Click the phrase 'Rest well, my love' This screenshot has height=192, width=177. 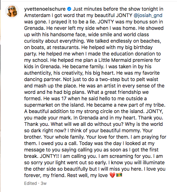pyautogui.click(x=88, y=175)
